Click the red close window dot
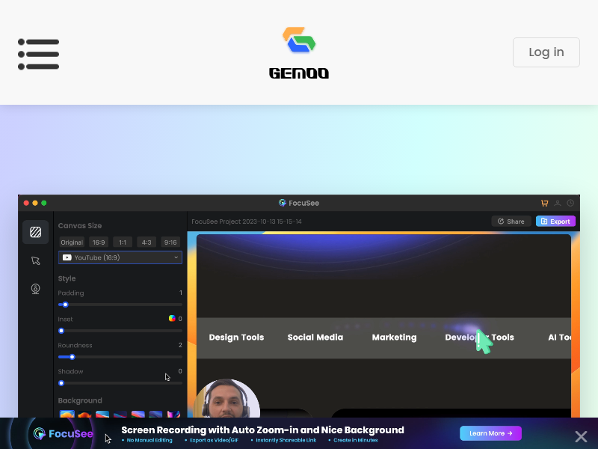The image size is (598, 449). 26,203
